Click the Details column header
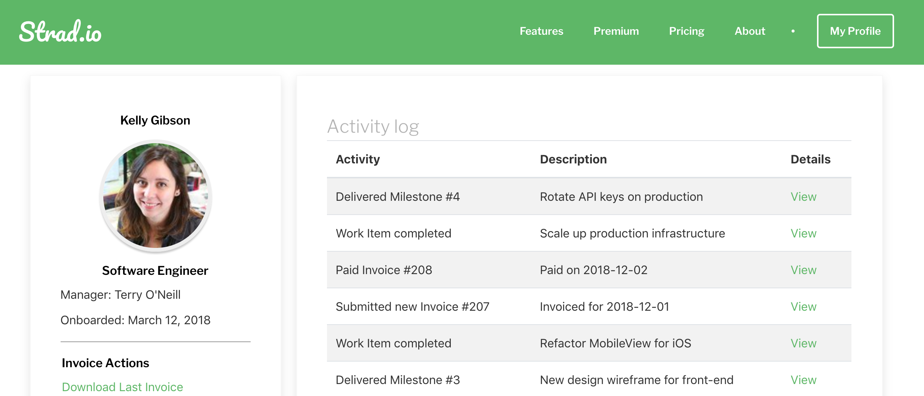Viewport: 924px width, 396px height. click(x=810, y=159)
